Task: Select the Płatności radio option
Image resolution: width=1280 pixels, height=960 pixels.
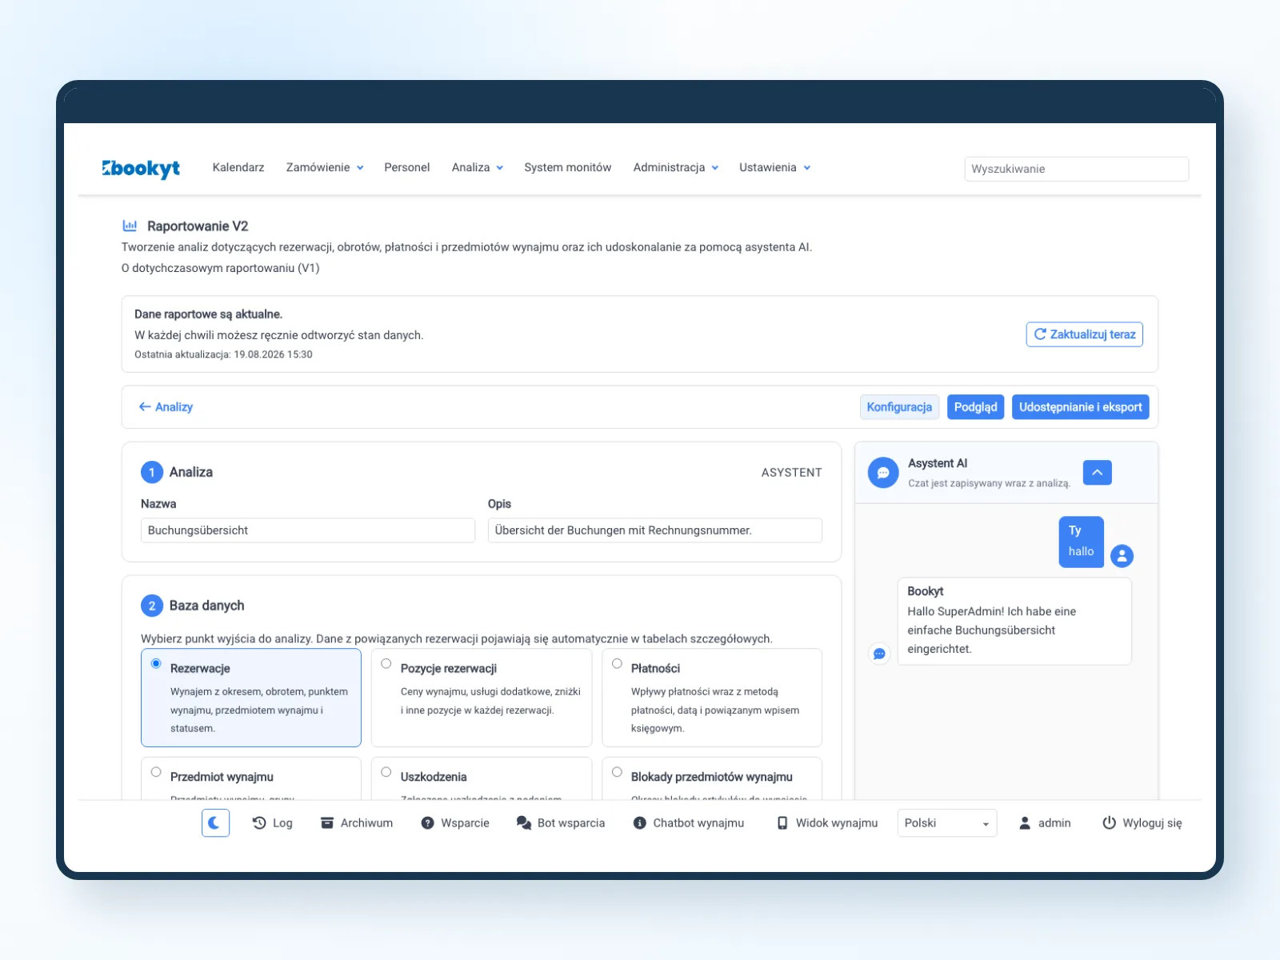Action: click(617, 663)
